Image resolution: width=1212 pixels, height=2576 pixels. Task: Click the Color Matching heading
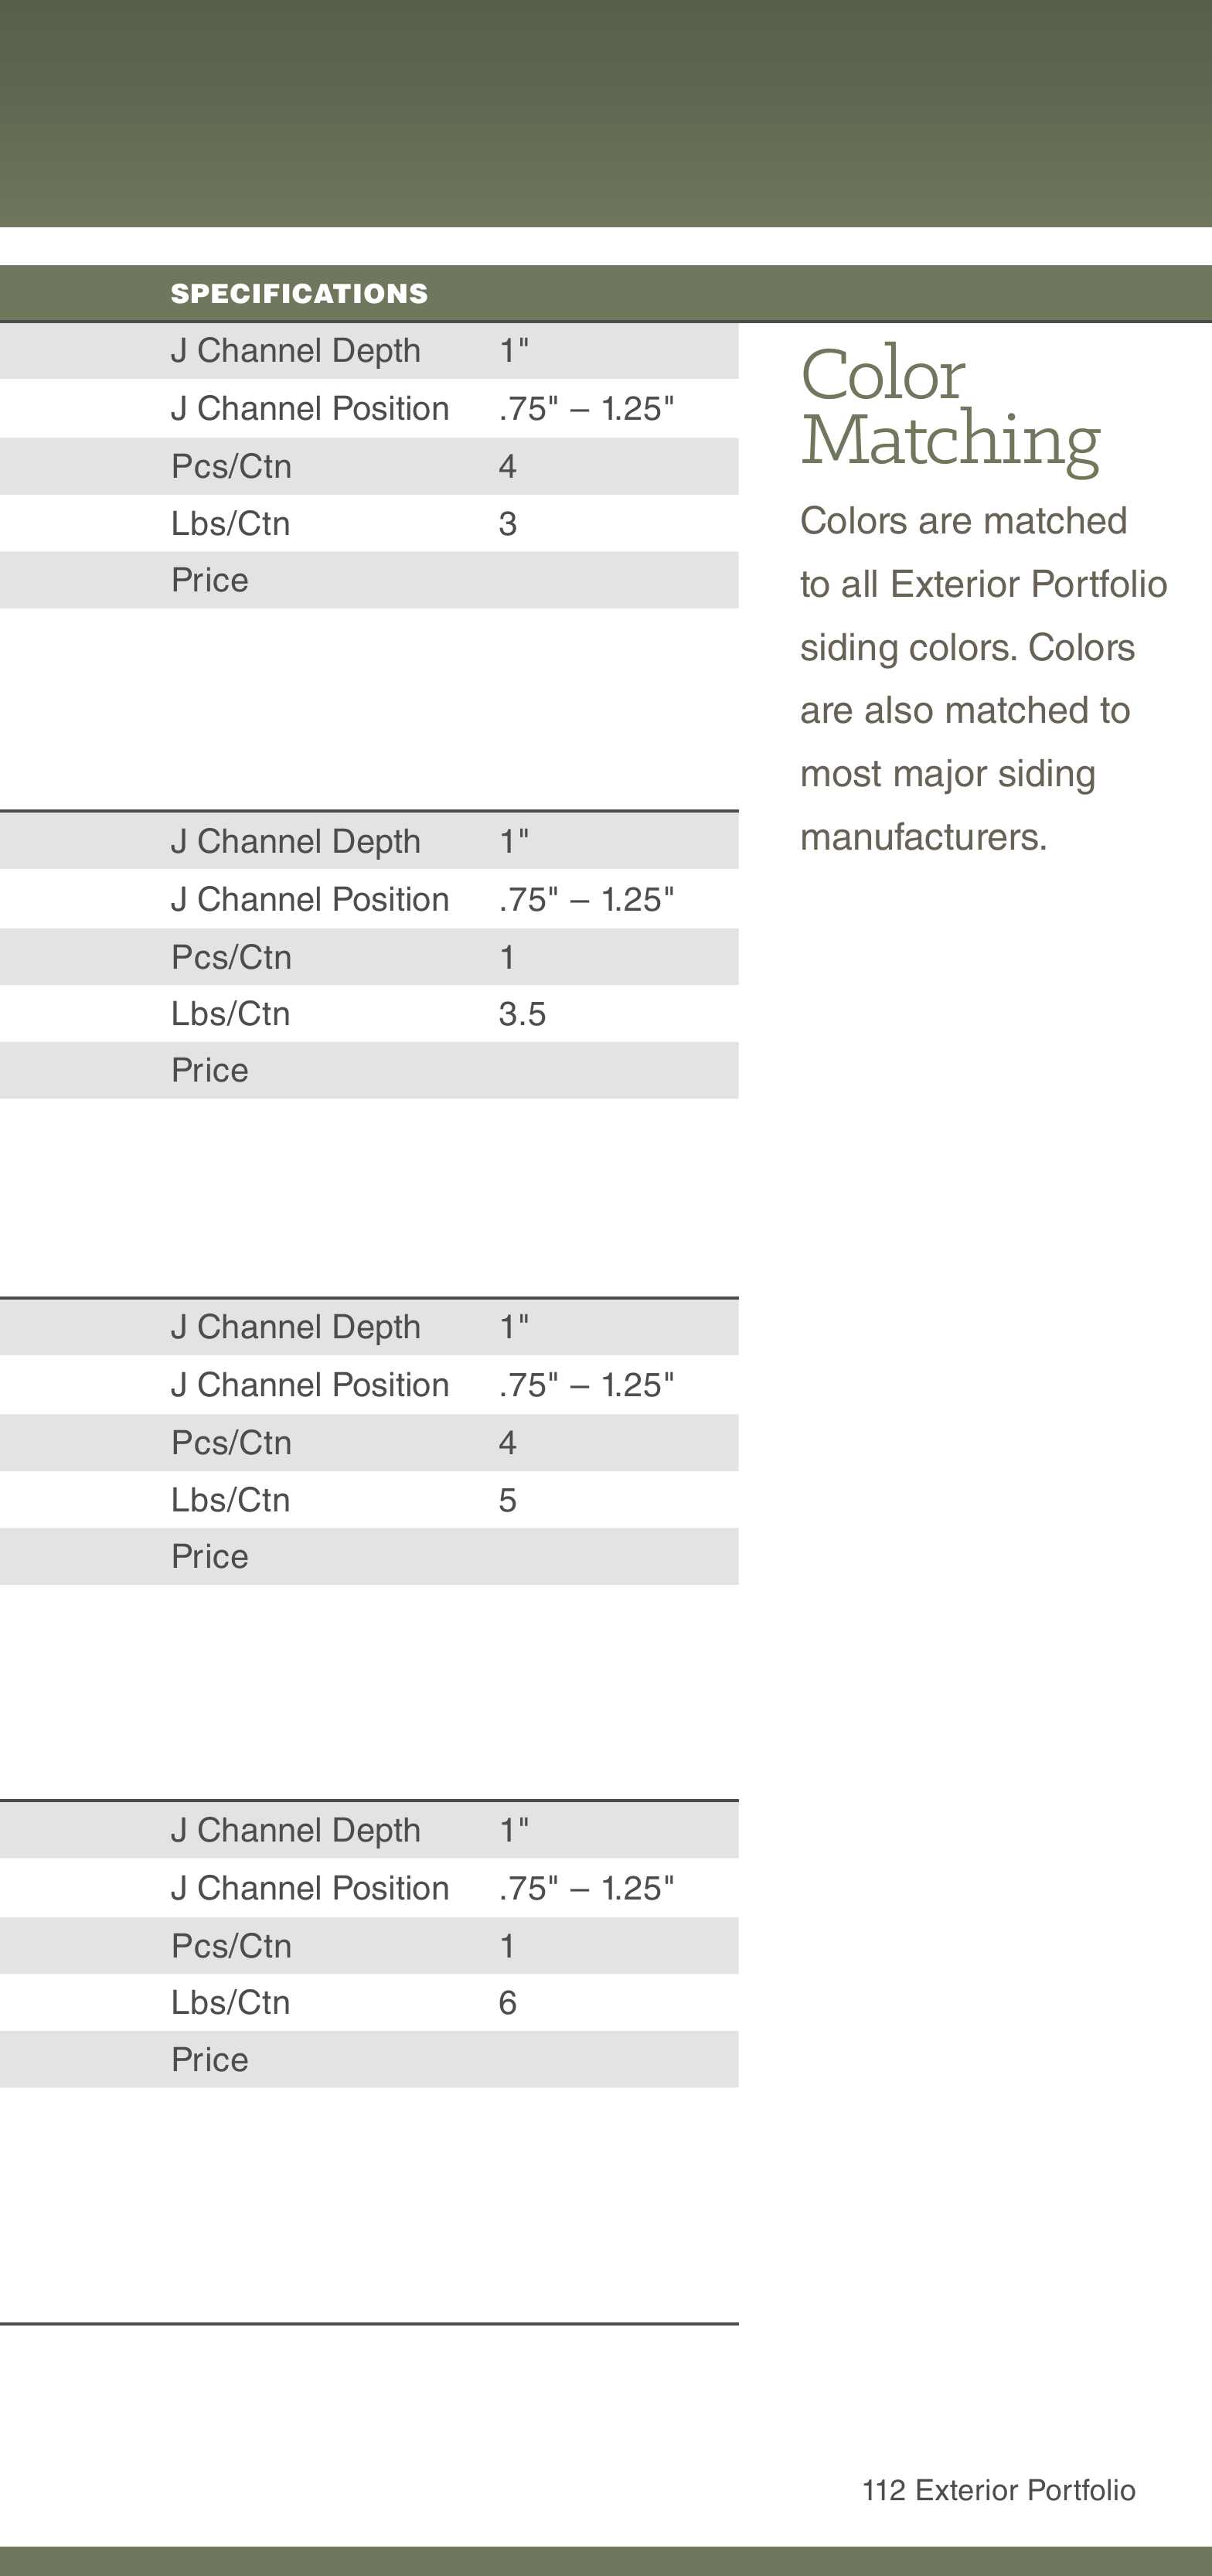coord(949,406)
